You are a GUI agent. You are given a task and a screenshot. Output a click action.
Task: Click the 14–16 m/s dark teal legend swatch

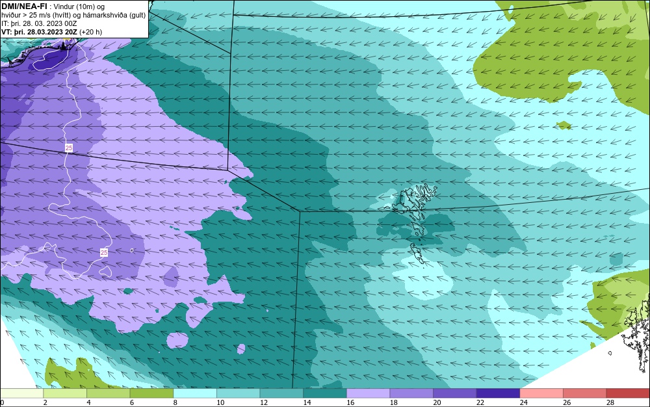[x=325, y=393]
